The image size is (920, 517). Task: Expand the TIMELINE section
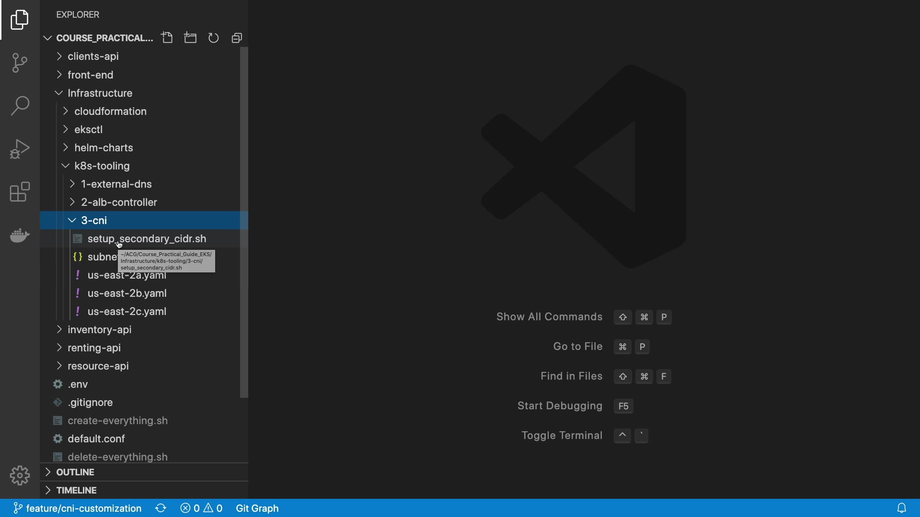(x=76, y=490)
